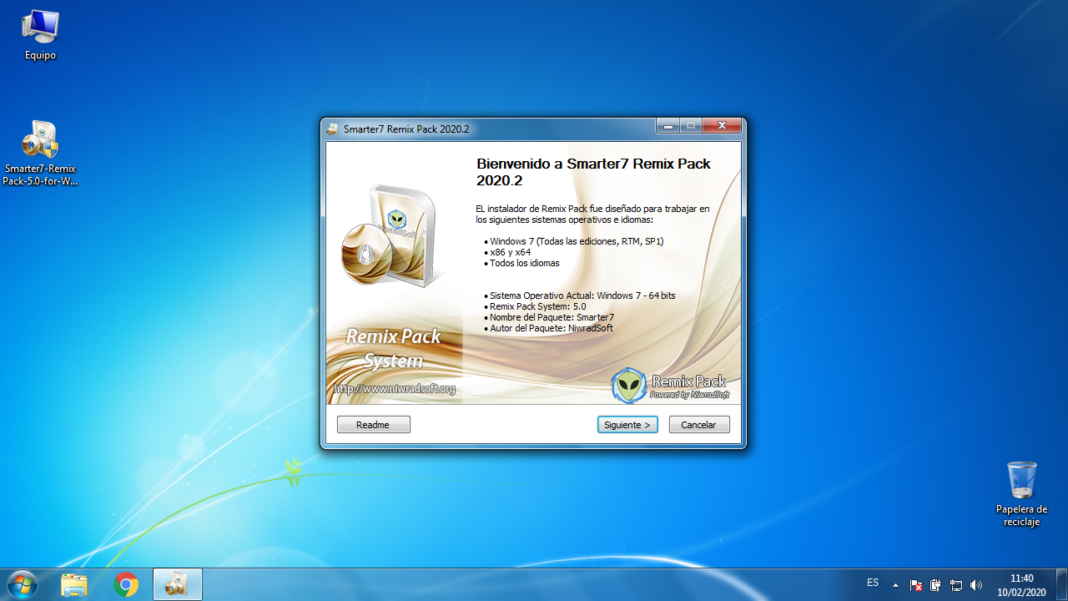1068x601 pixels.
Task: Open the clock showing 11:40
Action: [x=1021, y=578]
